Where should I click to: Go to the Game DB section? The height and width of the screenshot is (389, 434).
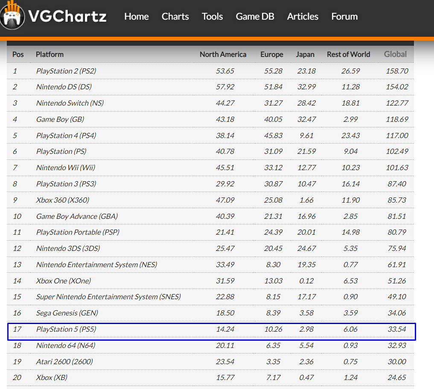255,16
